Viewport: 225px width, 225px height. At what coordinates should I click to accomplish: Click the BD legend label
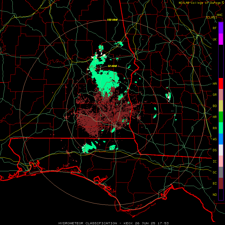(x=214, y=106)
